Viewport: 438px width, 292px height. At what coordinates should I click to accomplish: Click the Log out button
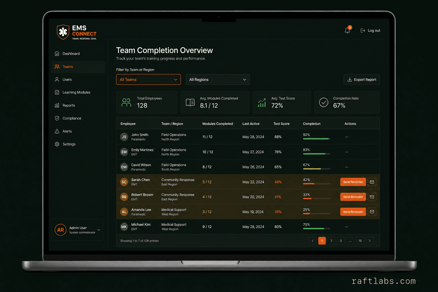(x=370, y=31)
